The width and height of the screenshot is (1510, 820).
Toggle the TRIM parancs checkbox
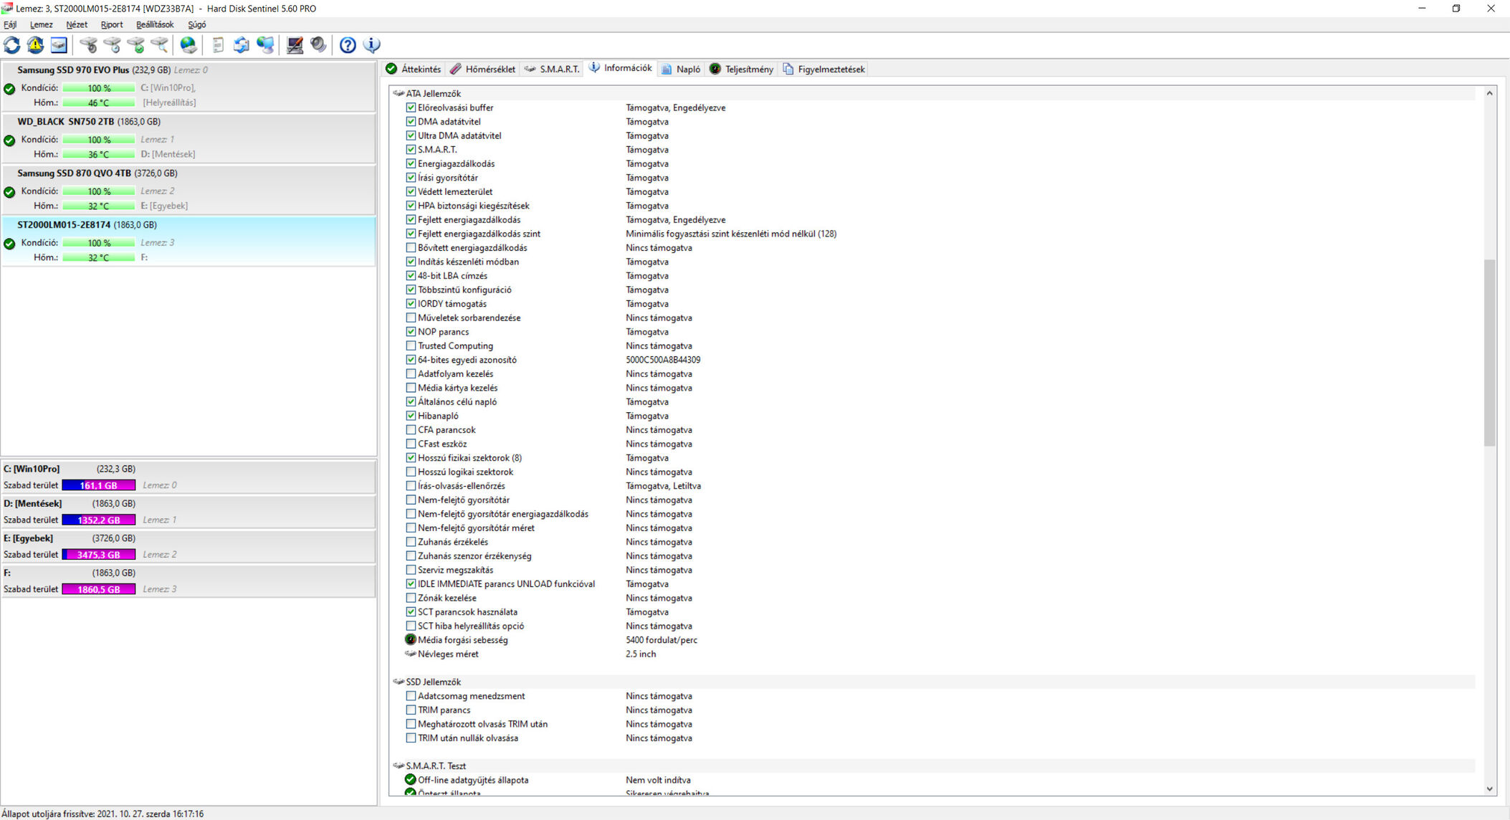(x=411, y=710)
